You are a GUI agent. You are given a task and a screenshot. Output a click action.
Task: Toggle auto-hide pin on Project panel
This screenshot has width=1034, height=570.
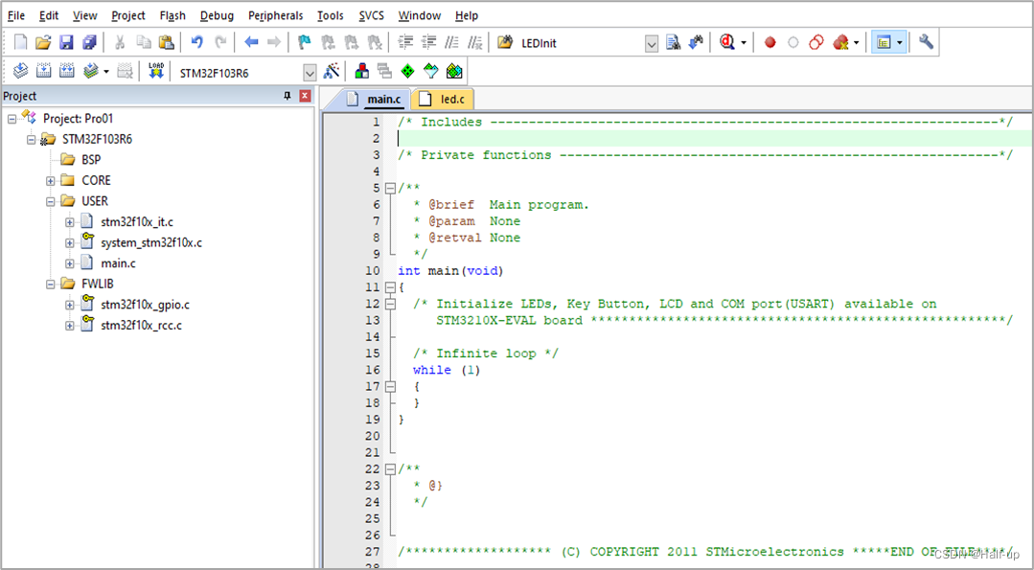287,96
